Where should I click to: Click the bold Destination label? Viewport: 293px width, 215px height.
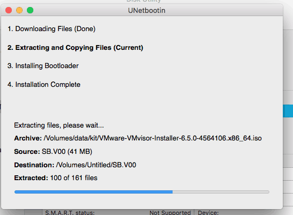(x=34, y=165)
